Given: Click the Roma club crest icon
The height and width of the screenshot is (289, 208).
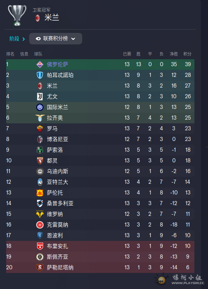Looking at the screenshot, I should (x=40, y=128).
